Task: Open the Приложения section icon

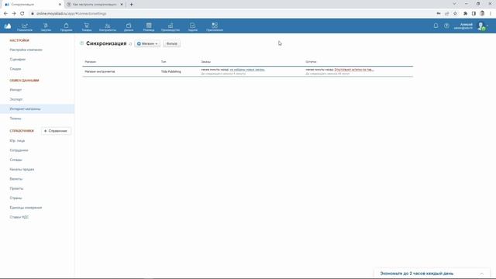Action: 215,27
